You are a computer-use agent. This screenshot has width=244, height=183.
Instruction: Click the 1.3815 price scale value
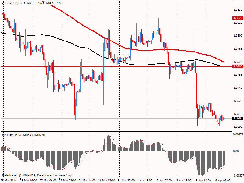tap(238, 23)
